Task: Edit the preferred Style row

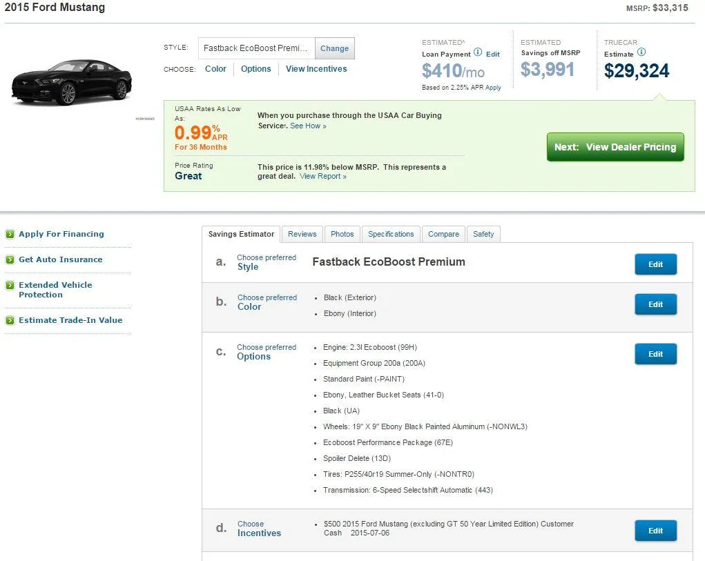Action: (x=655, y=264)
